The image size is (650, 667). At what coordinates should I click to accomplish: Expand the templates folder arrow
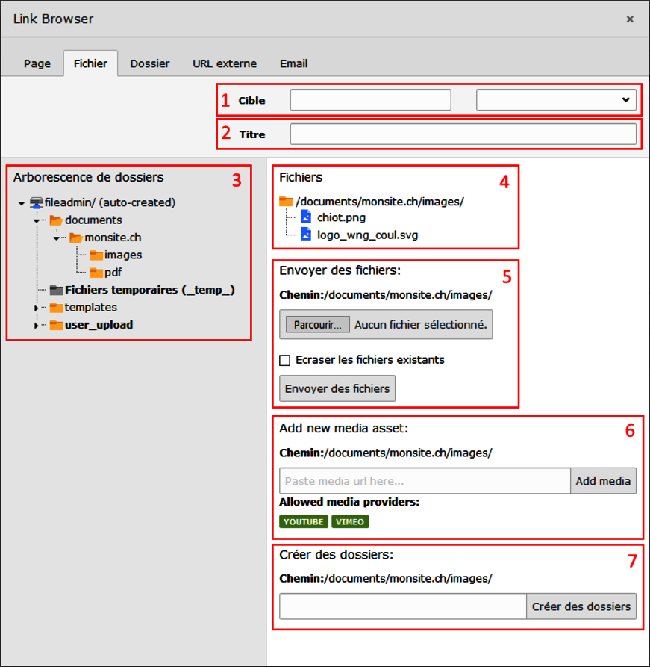[x=36, y=308]
